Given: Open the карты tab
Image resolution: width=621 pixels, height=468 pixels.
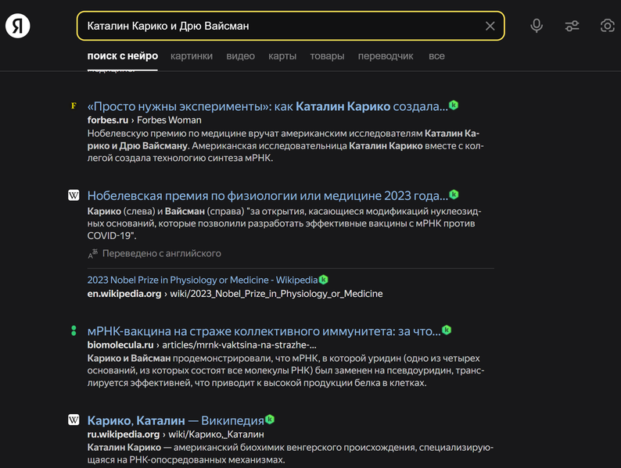Looking at the screenshot, I should (x=282, y=56).
